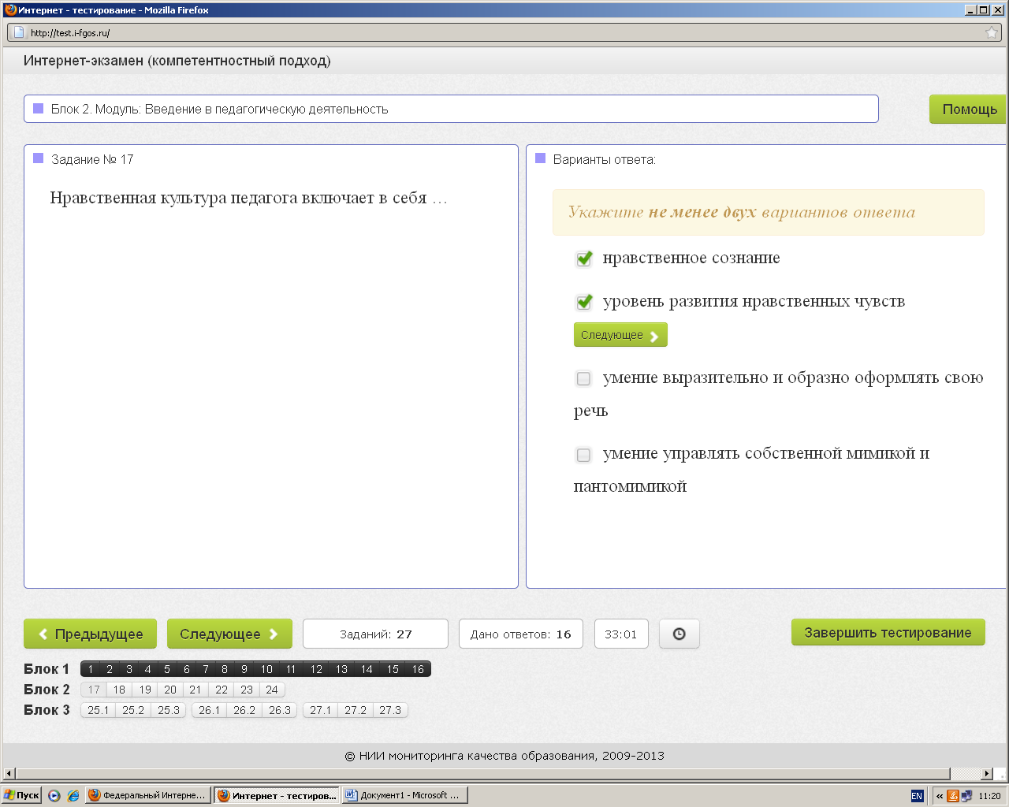This screenshot has height=807, width=1009.
Task: Check 'умение выразительно и образно оформлять' option
Action: (x=583, y=379)
